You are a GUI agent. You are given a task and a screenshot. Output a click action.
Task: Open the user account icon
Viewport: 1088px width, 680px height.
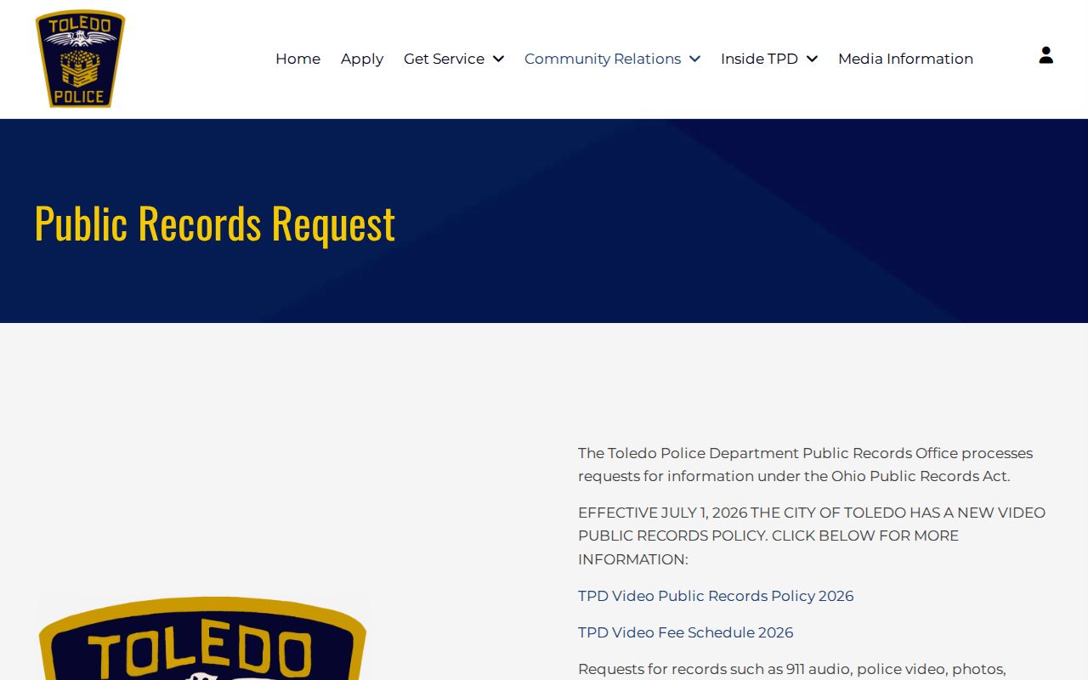tap(1046, 55)
